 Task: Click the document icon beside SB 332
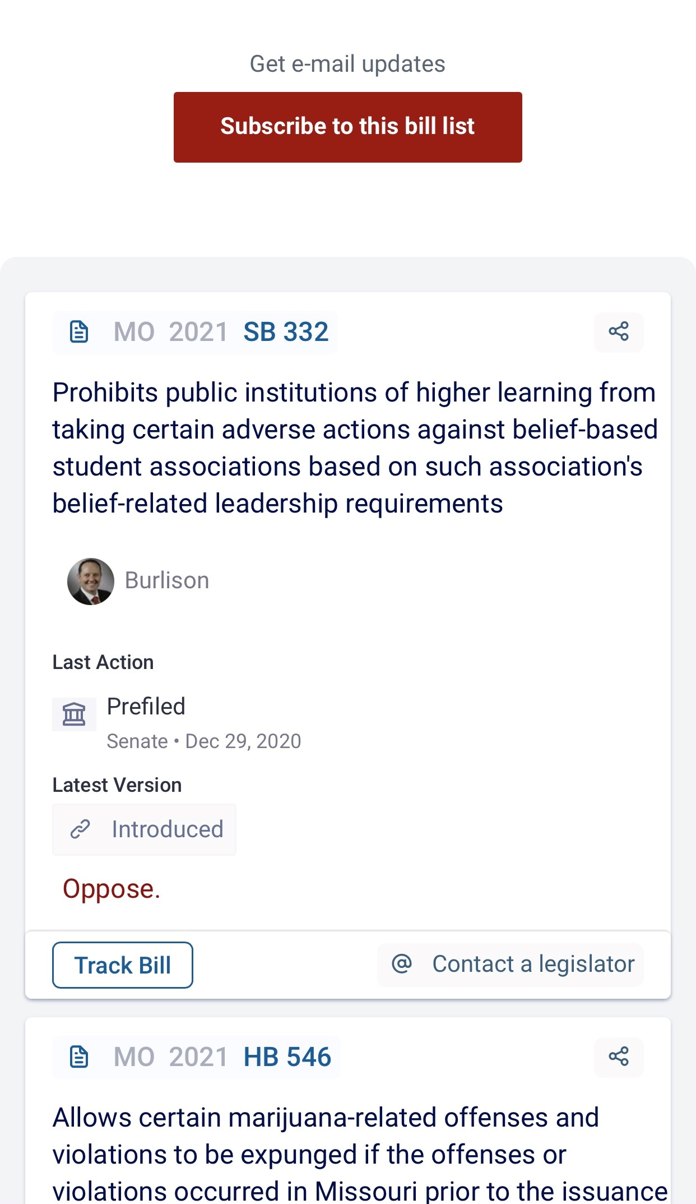(79, 332)
